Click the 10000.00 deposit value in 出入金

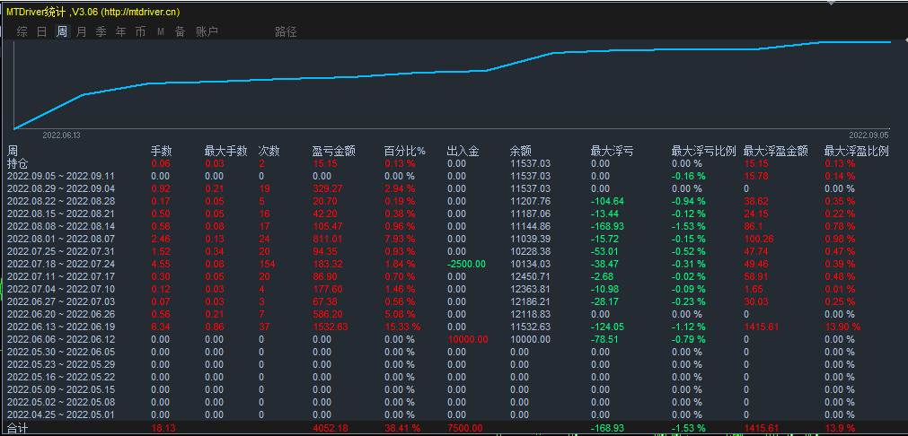click(467, 339)
